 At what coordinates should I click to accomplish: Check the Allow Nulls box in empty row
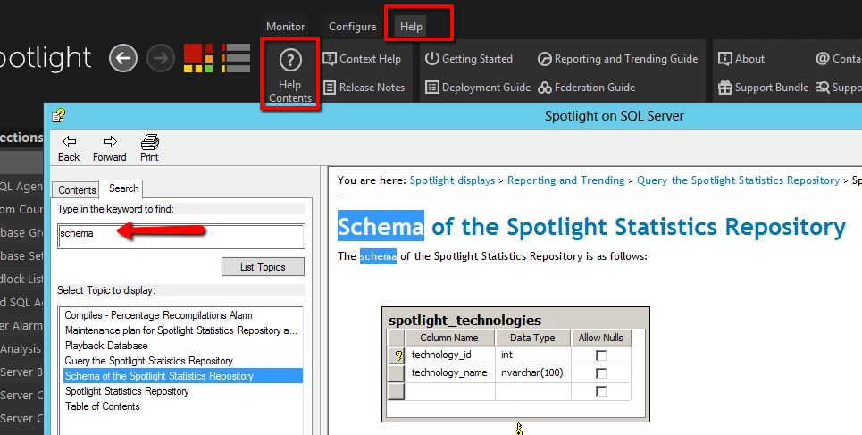click(601, 391)
